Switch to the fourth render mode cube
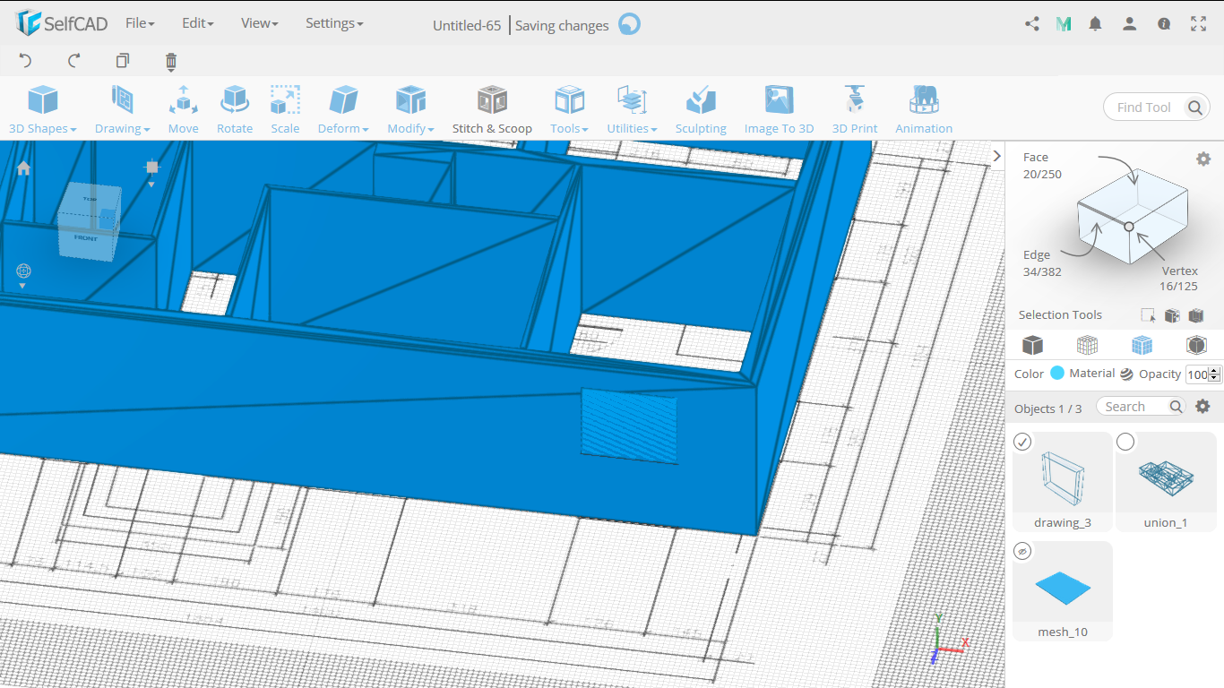 point(1196,345)
